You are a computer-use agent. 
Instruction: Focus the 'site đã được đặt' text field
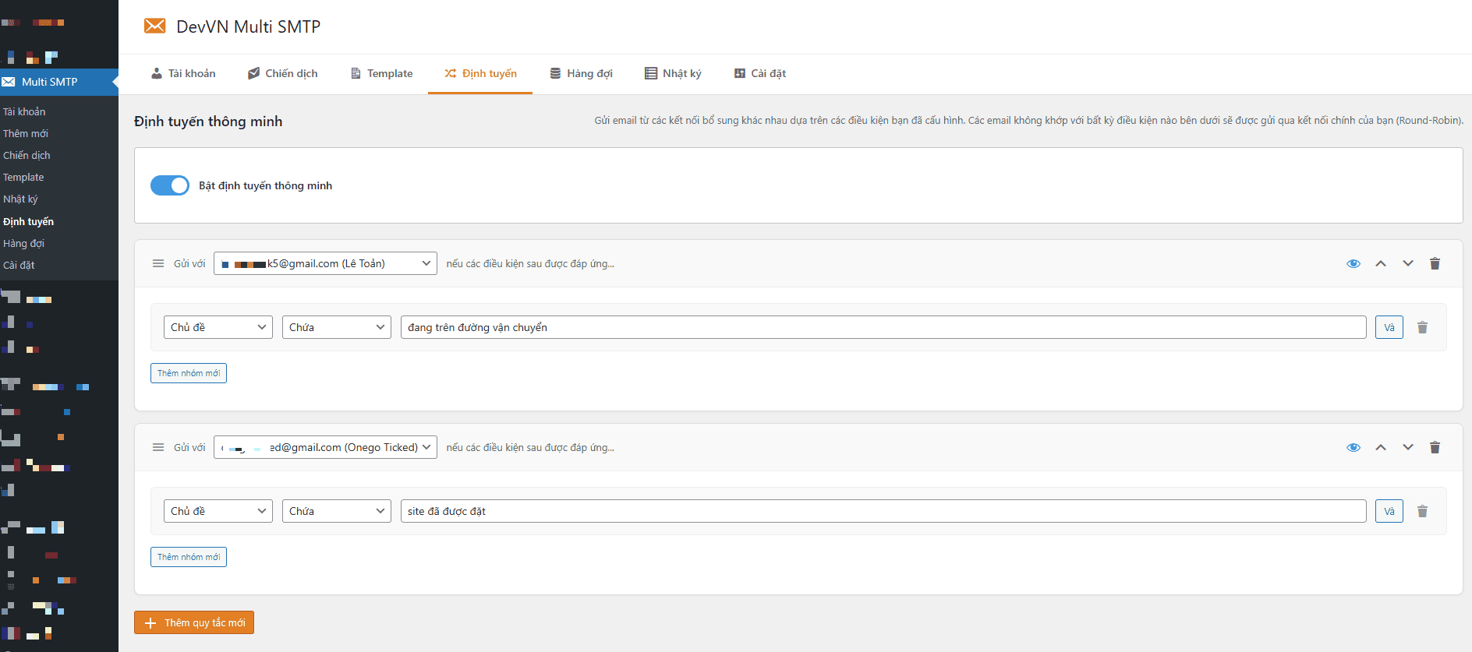883,511
